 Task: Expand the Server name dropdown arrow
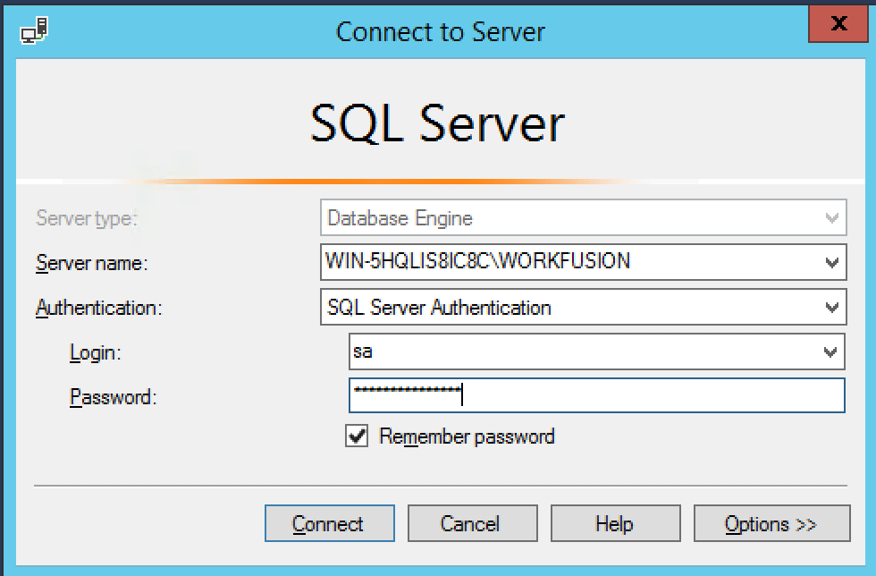(832, 262)
